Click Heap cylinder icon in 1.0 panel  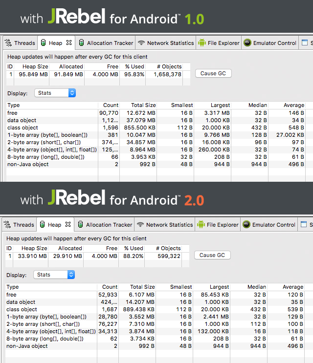tap(43, 43)
